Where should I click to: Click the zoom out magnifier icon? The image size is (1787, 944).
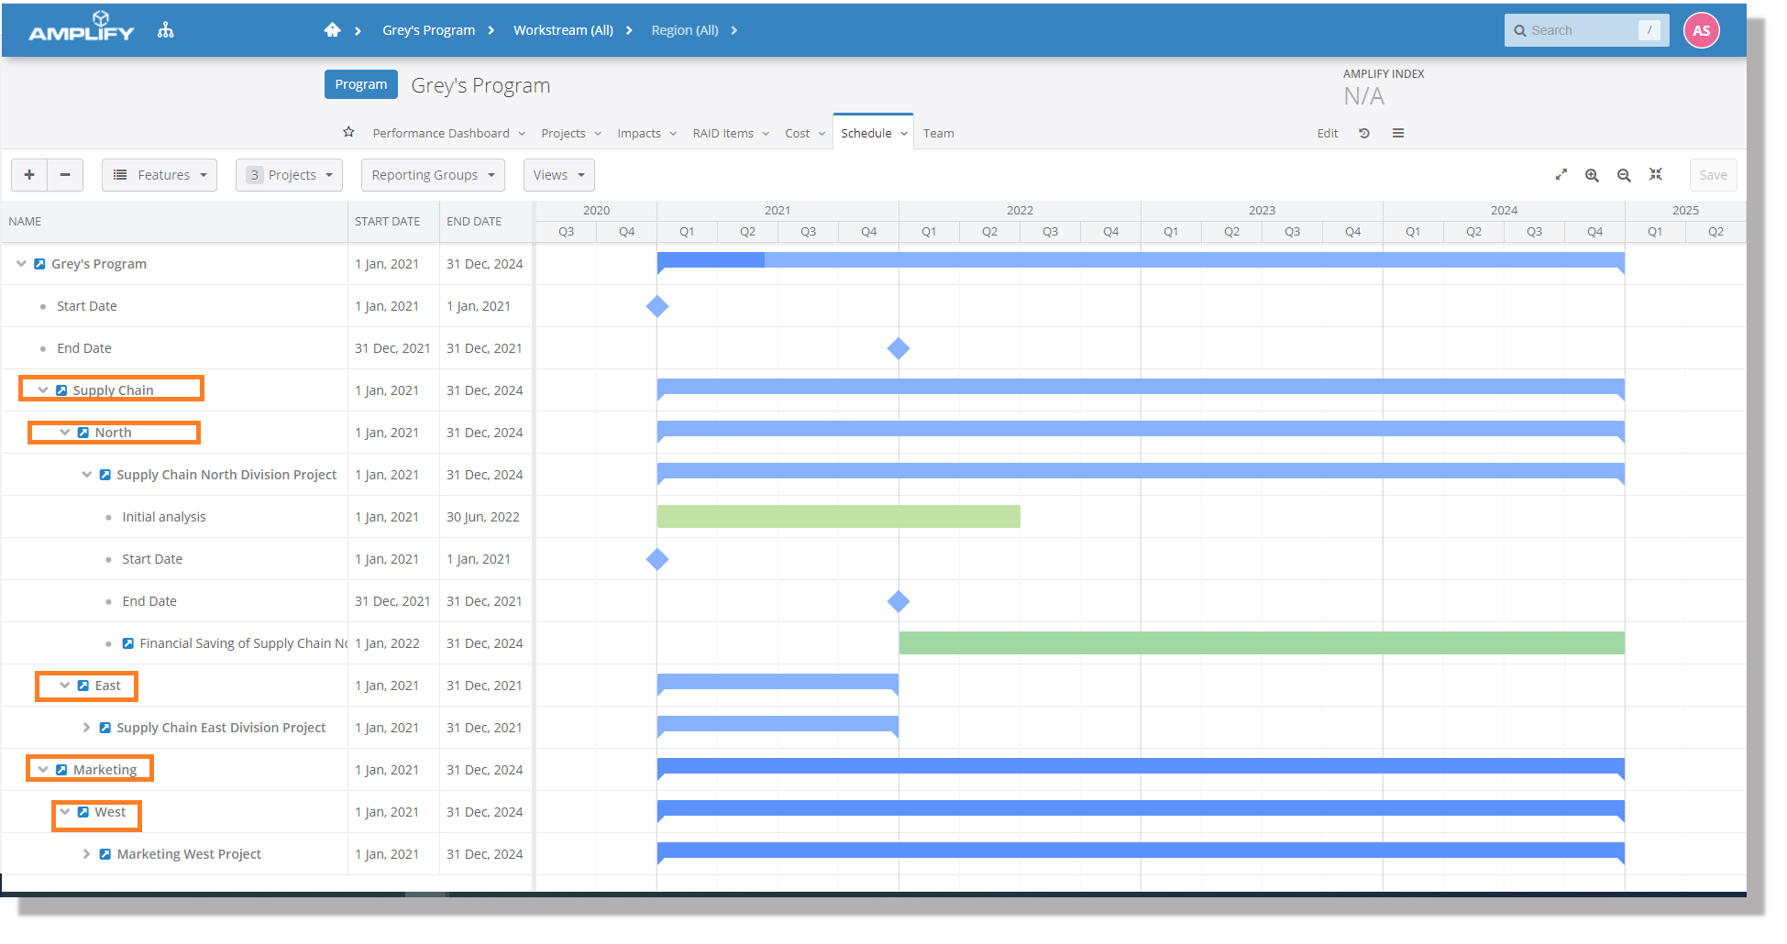pyautogui.click(x=1624, y=175)
